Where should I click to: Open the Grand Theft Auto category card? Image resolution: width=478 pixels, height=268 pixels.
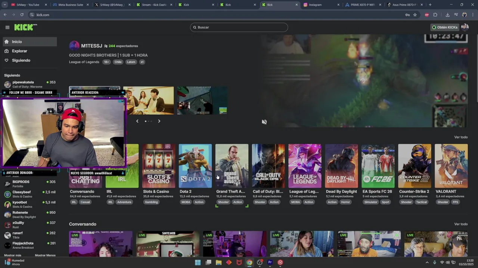[232, 166]
